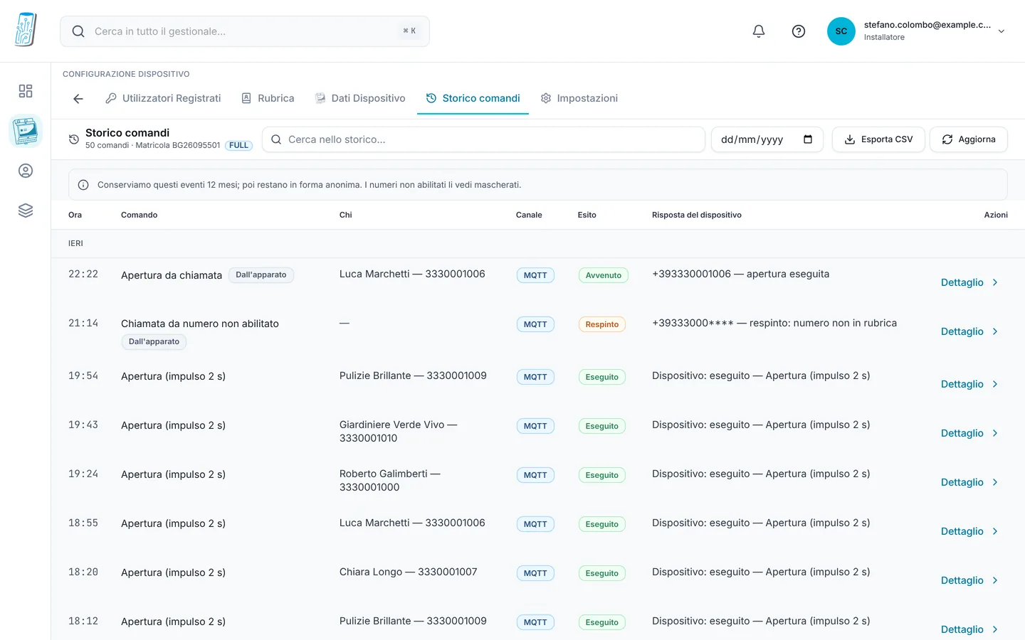The width and height of the screenshot is (1025, 640).
Task: Click the info icon in retention notice
Action: coord(83,185)
